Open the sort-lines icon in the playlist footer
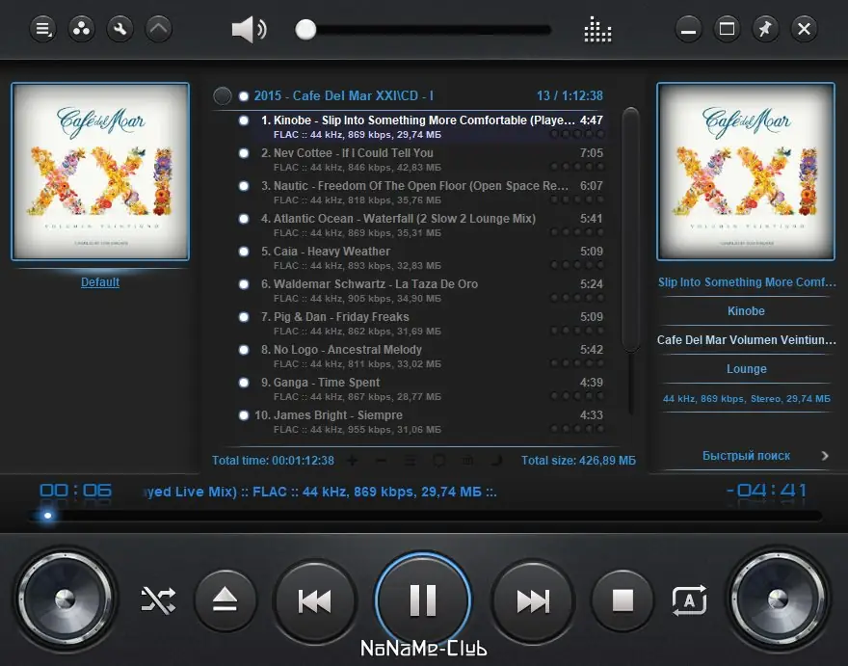This screenshot has width=848, height=666. [410, 461]
